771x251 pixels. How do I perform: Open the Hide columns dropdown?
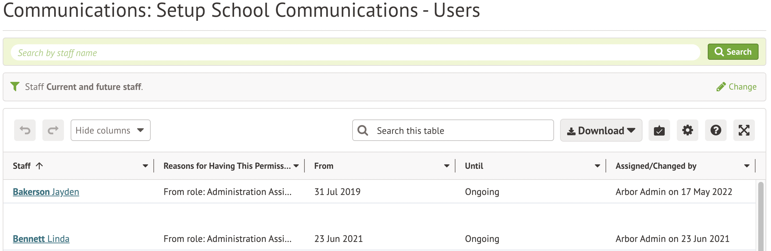pos(110,130)
